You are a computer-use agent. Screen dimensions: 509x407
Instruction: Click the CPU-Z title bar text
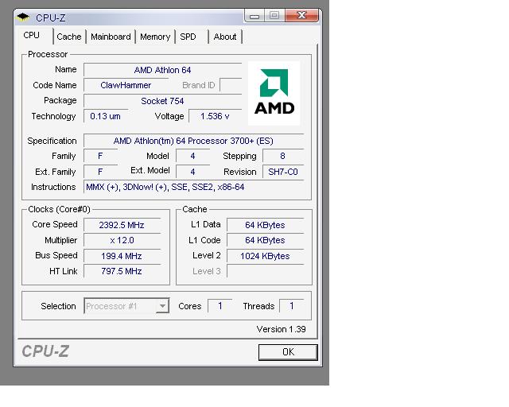[51, 17]
